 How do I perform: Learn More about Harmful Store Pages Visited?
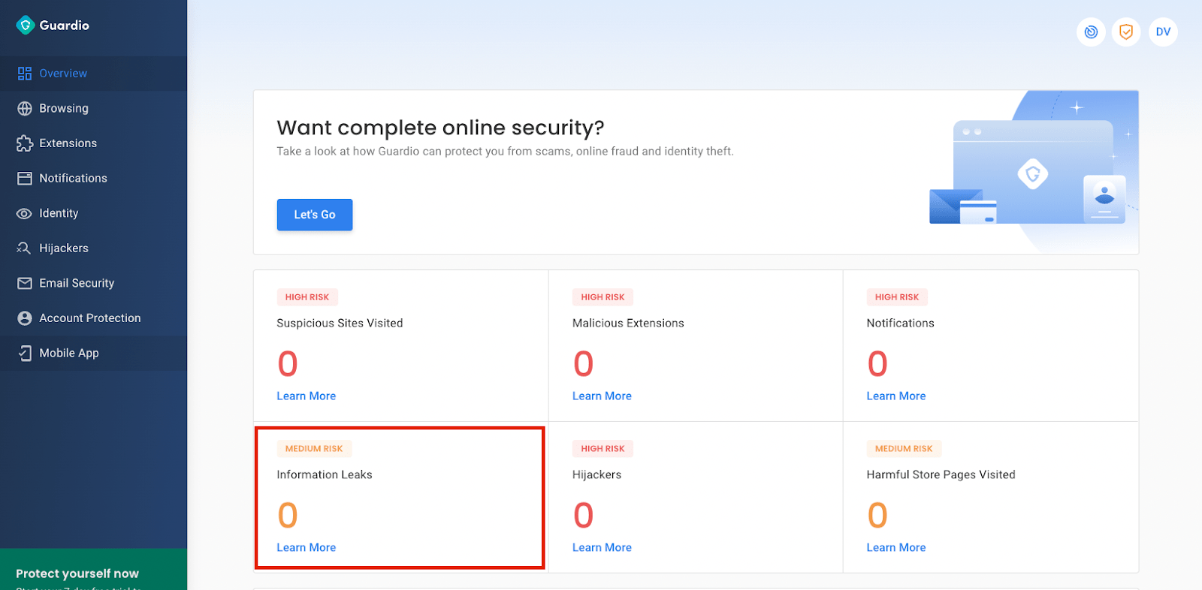point(896,548)
